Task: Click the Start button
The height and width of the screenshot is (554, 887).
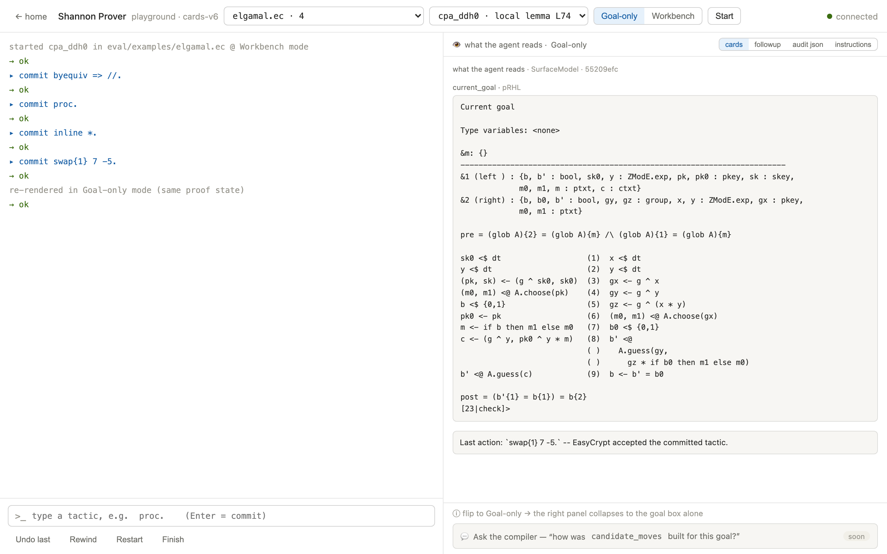Action: pos(724,16)
